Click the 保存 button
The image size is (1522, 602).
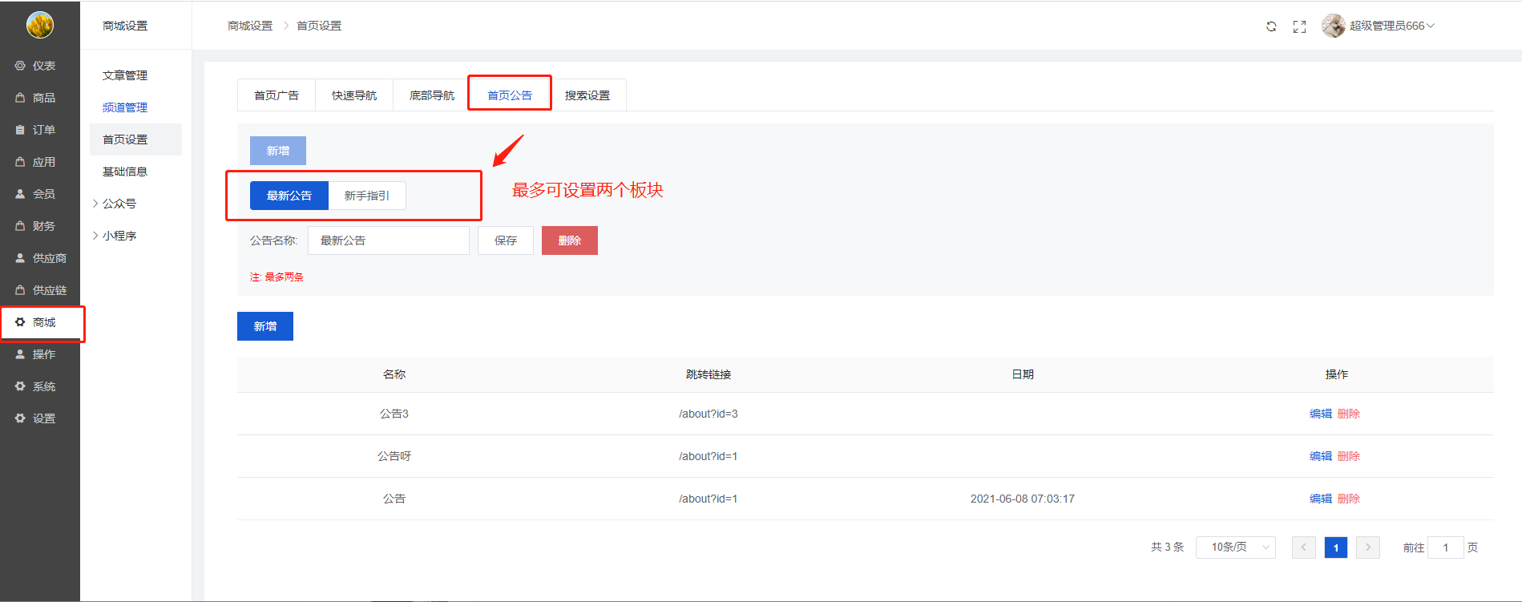(505, 240)
